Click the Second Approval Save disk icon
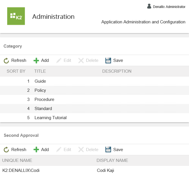The image size is (189, 175). click(108, 150)
